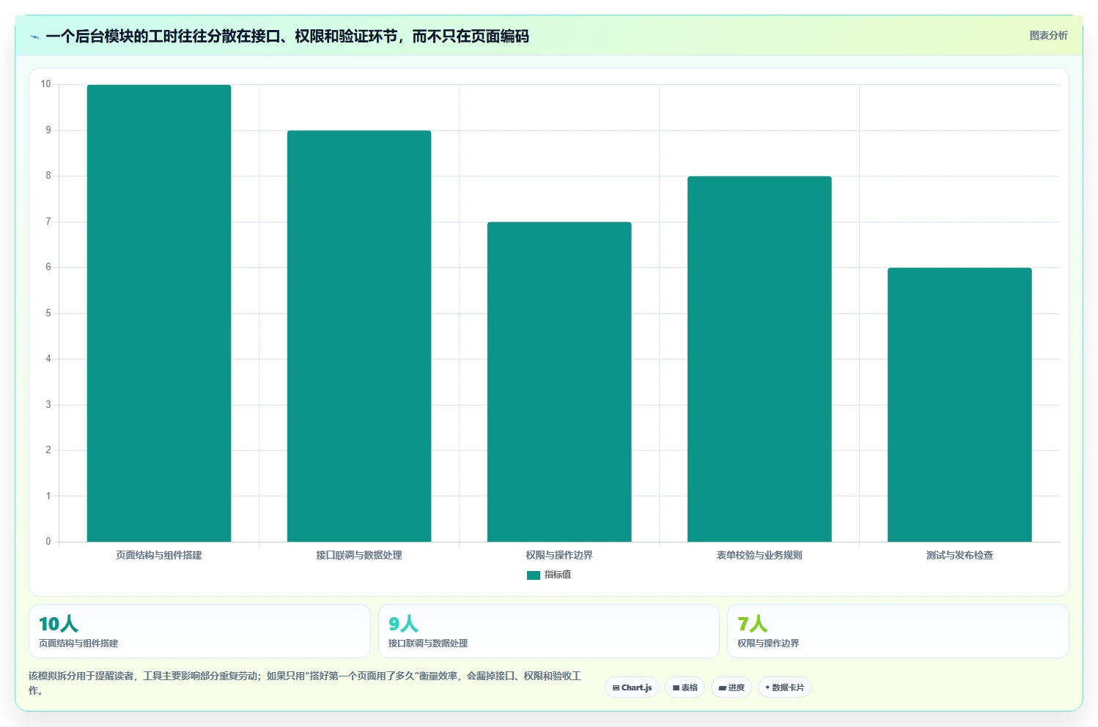Click y-axis tick label 8
The width and height of the screenshot is (1098, 727).
[x=48, y=176]
